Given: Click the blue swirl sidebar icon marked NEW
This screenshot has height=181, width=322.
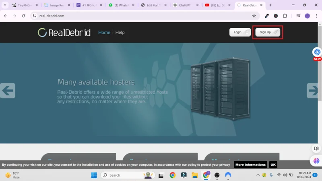Looking at the screenshot, I should tap(317, 52).
